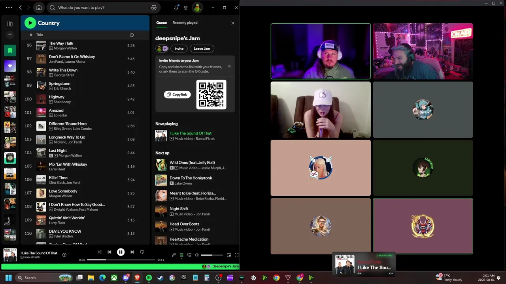Open Spotify from the taskbar
The width and height of the screenshot is (506, 284).
[x=149, y=278]
